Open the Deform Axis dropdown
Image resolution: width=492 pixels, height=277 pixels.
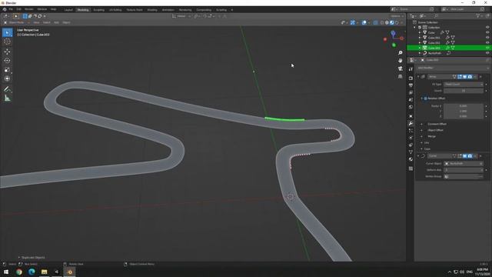pyautogui.click(x=464, y=170)
